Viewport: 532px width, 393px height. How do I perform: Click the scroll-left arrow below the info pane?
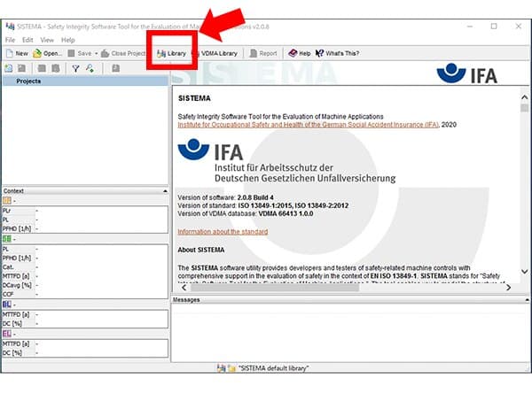[184, 288]
